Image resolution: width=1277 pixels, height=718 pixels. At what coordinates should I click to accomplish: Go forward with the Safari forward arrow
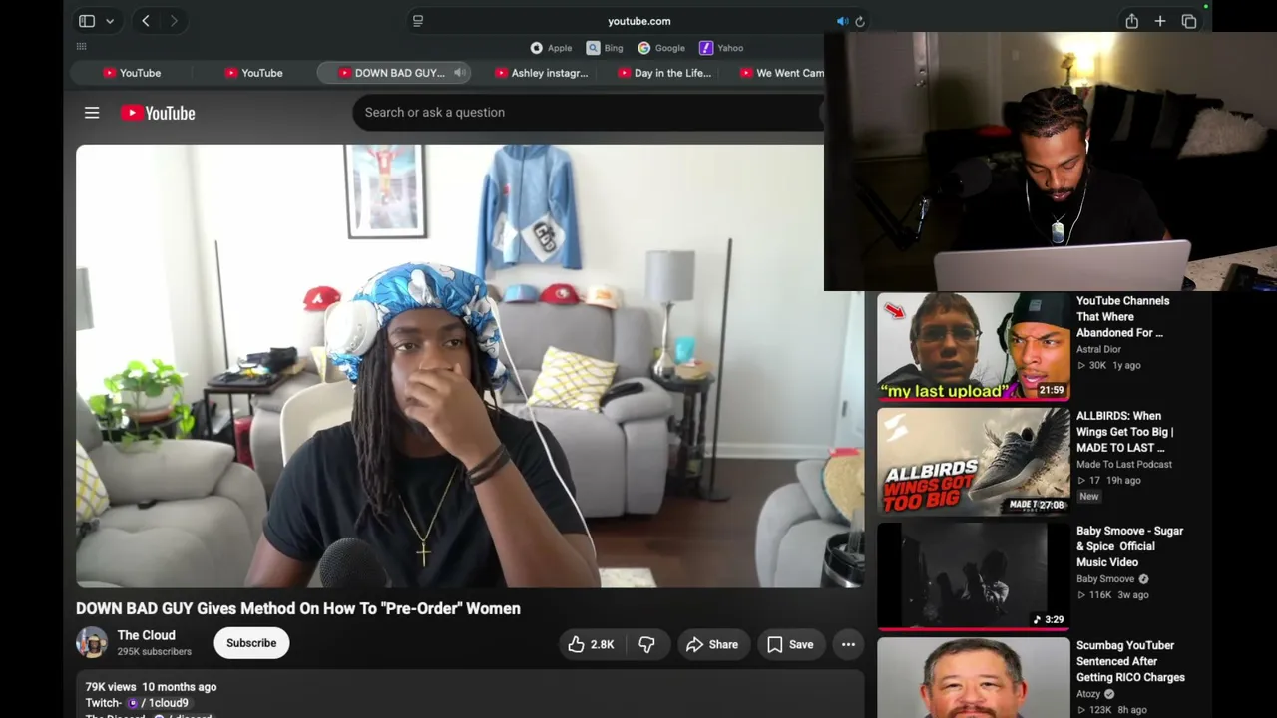click(x=174, y=21)
